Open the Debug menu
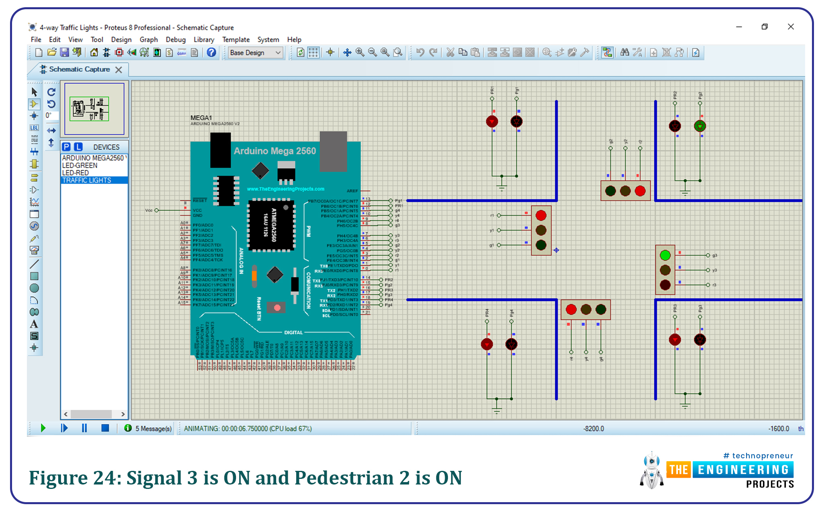This screenshot has width=822, height=515. click(175, 39)
